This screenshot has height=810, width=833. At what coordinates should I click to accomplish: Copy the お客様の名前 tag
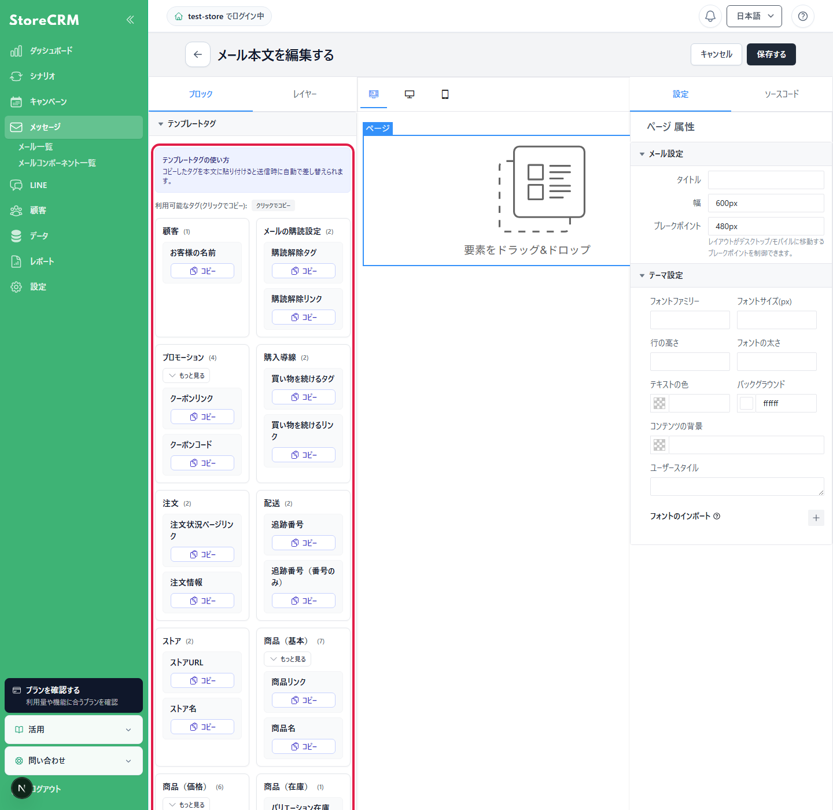tap(202, 271)
